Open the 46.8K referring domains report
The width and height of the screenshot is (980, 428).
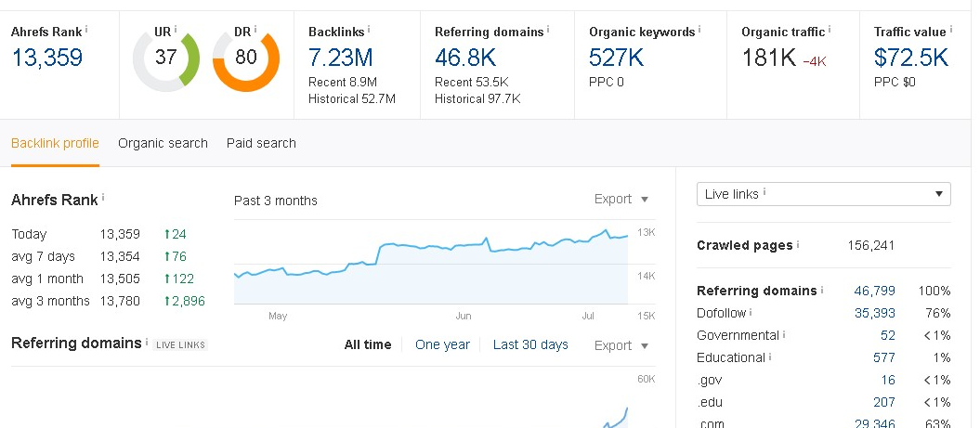coord(465,58)
